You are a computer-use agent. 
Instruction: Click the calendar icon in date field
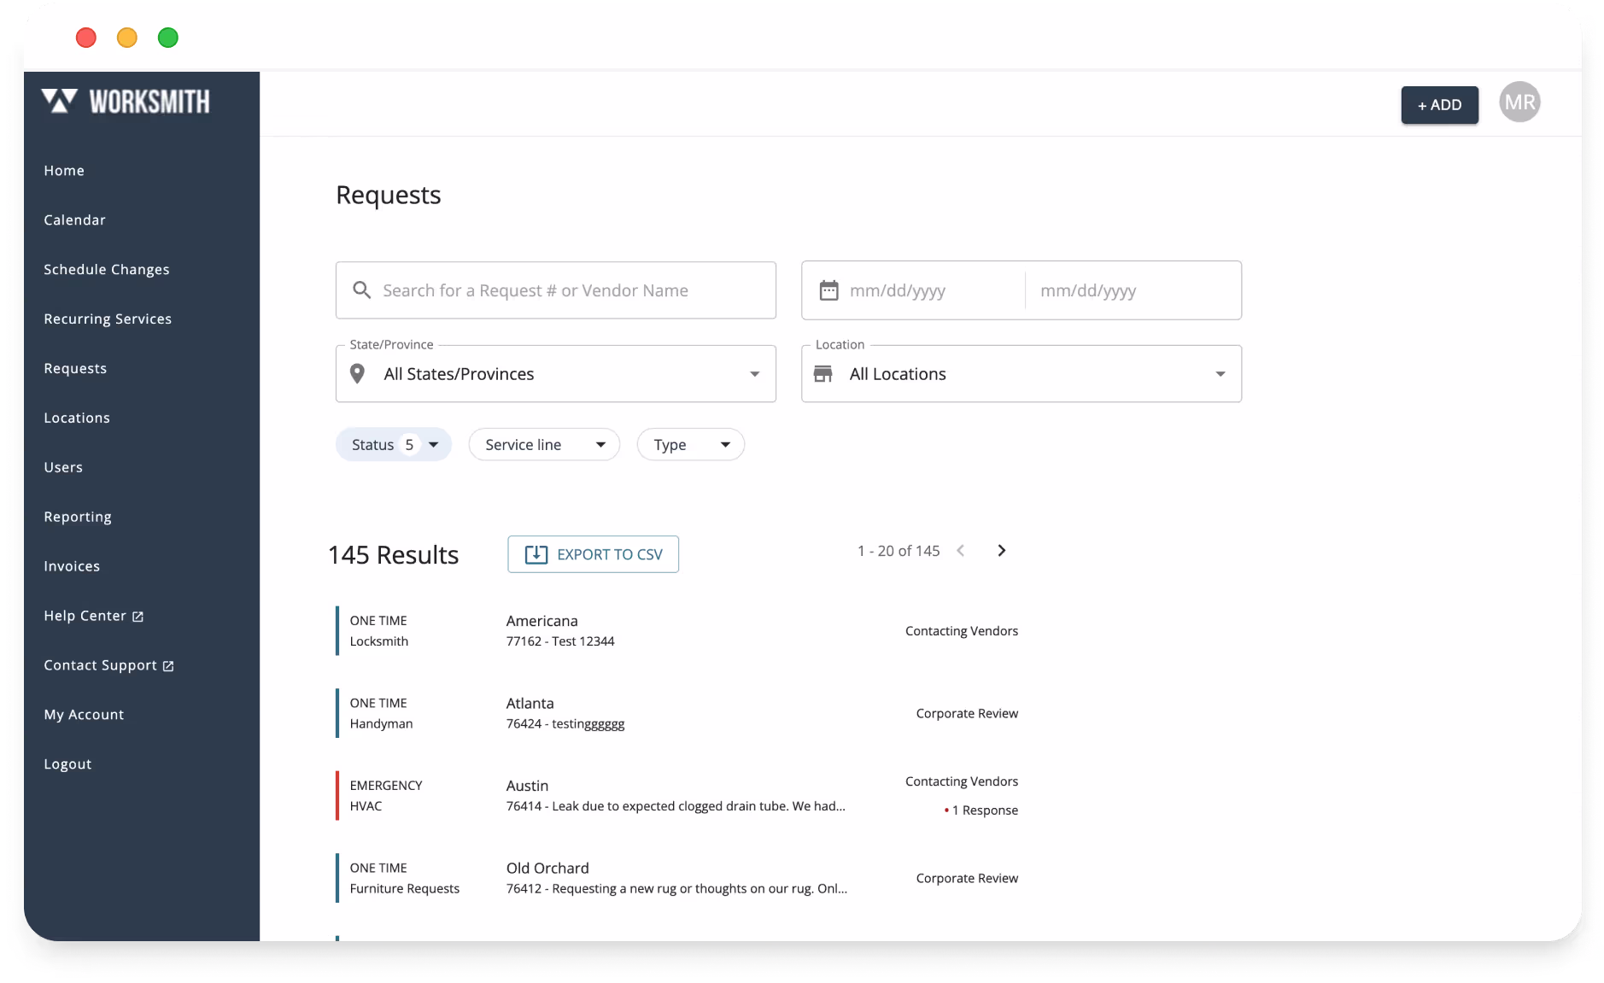click(828, 290)
